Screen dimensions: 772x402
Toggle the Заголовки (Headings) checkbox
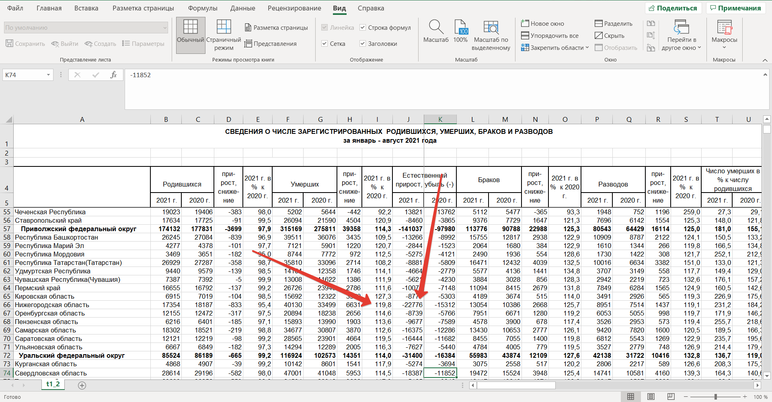363,43
